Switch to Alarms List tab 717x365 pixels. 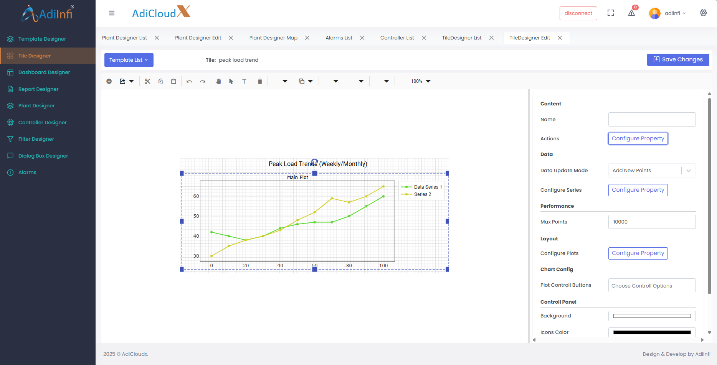339,38
